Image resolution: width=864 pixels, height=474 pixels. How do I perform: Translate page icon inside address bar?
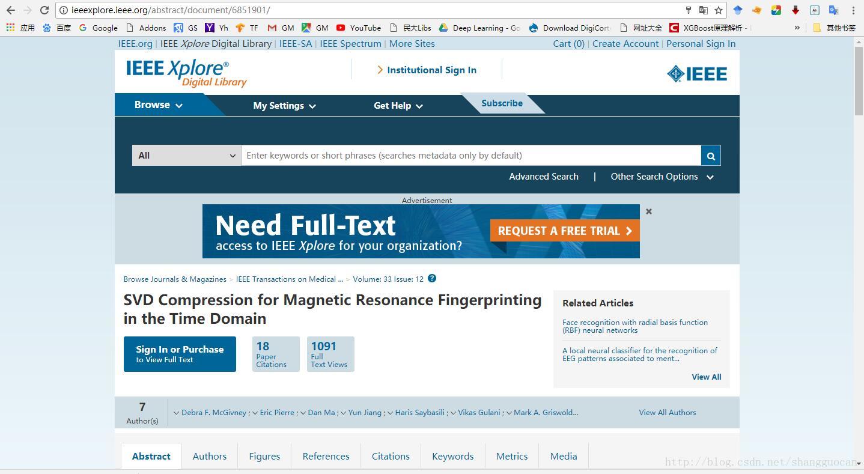[x=703, y=10]
